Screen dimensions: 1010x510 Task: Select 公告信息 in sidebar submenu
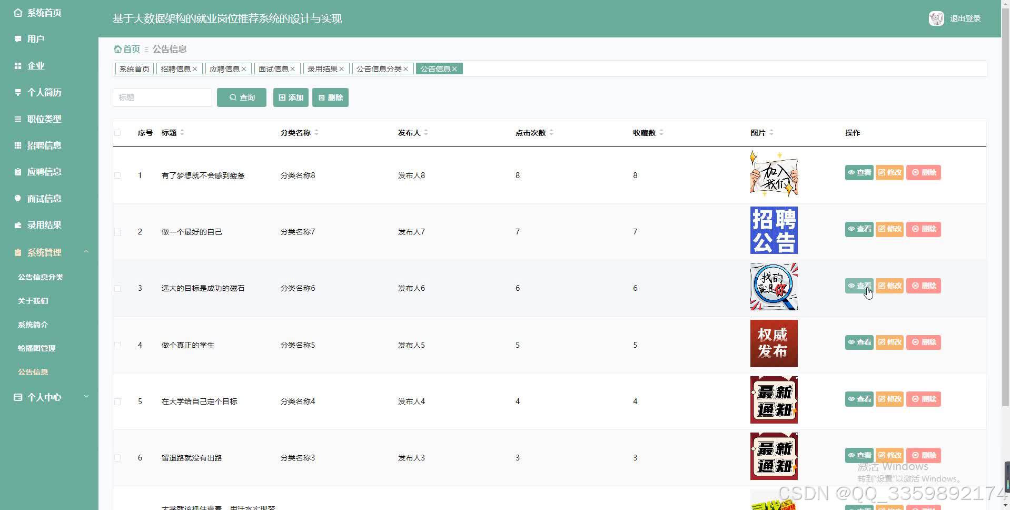pyautogui.click(x=33, y=372)
